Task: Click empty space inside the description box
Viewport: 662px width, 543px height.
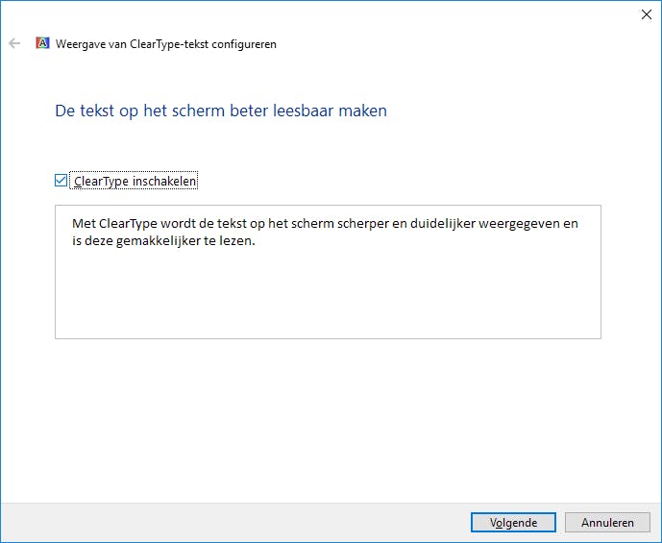Action: pos(327,298)
